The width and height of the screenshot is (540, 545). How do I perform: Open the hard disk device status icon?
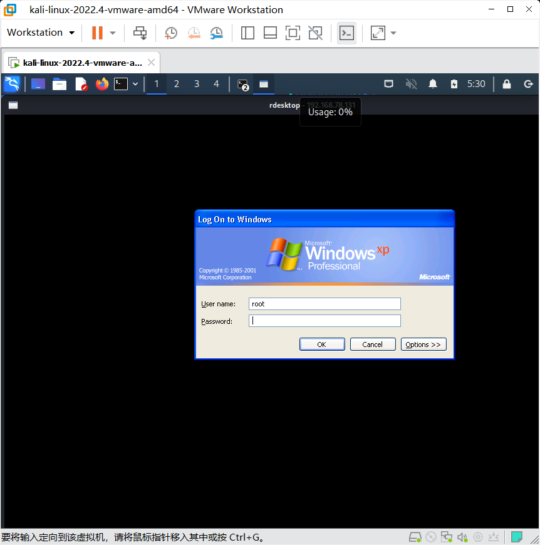pos(415,537)
